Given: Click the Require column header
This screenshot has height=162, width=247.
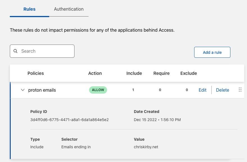Looking at the screenshot, I should (162, 73).
